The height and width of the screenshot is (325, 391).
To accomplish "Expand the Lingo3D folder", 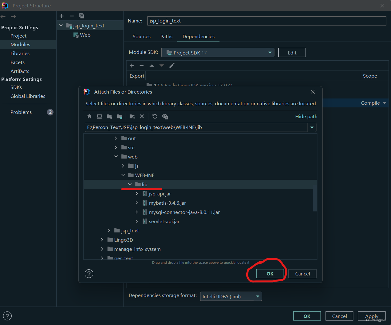I will click(x=102, y=240).
